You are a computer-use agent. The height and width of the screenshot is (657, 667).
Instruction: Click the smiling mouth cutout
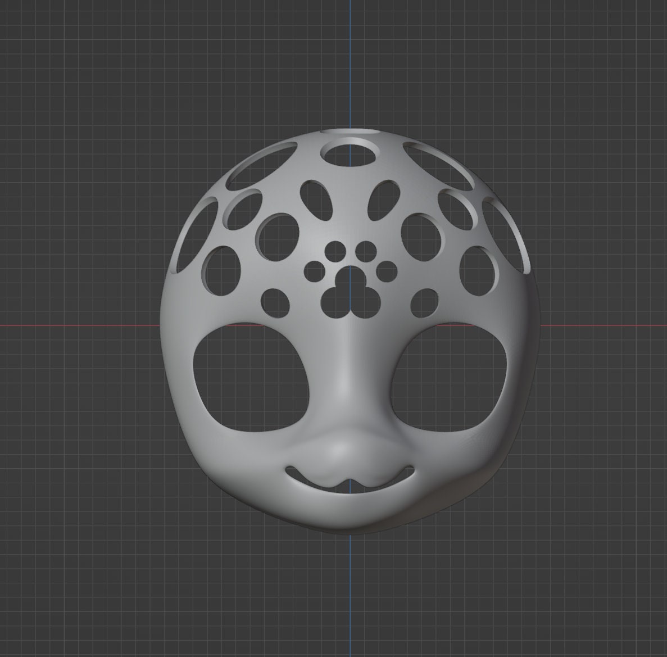pos(350,480)
